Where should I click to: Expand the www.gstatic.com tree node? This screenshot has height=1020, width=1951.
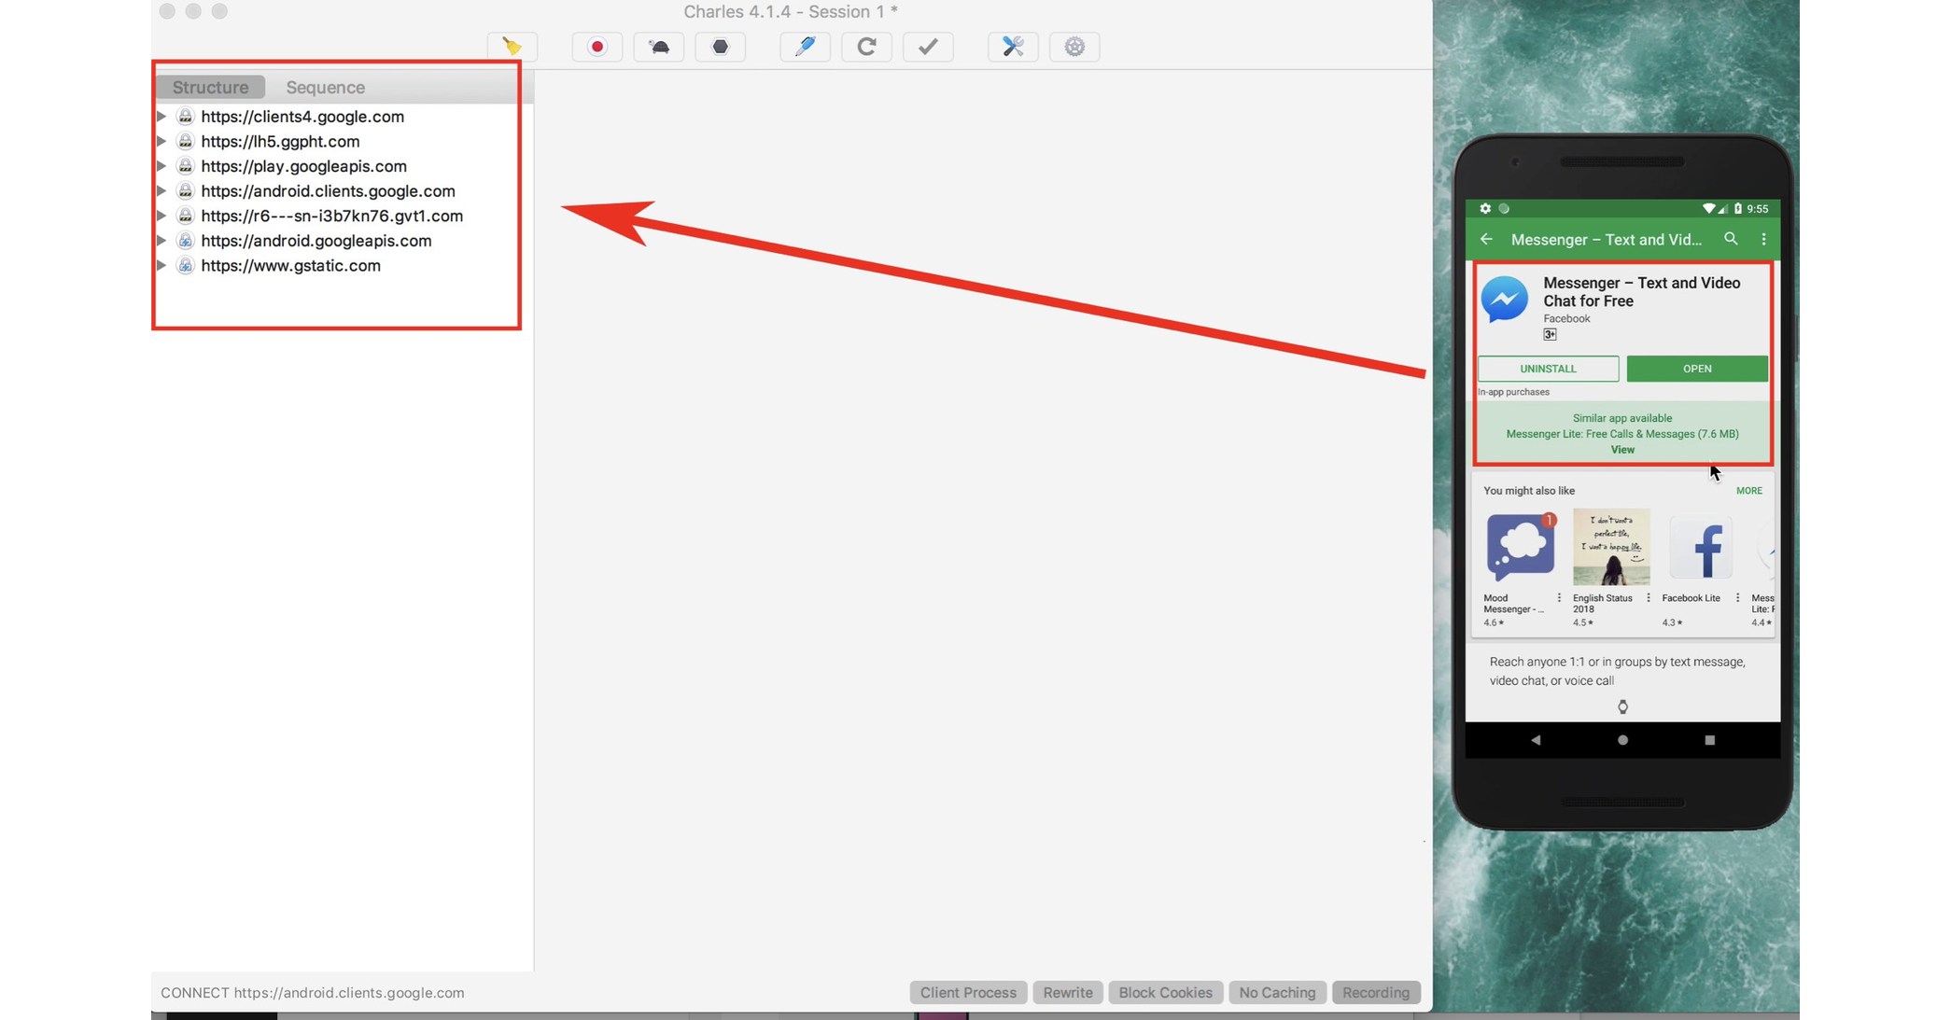coord(161,265)
